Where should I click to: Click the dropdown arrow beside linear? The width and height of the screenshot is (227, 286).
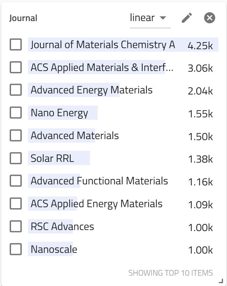point(163,18)
